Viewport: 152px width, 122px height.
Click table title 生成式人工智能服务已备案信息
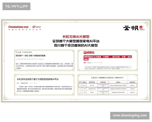(107, 78)
